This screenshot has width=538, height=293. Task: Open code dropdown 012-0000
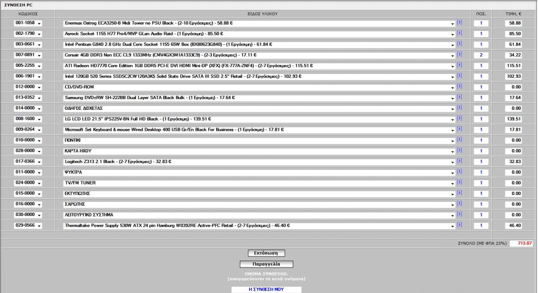(28, 87)
